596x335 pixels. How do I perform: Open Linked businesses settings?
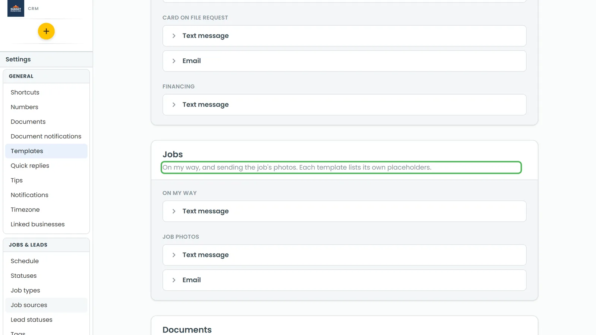tap(46, 224)
